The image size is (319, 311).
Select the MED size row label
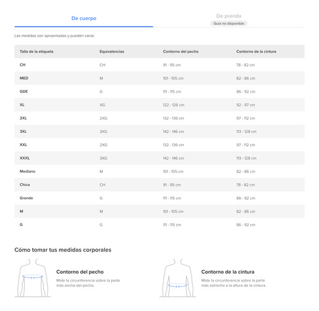[x=24, y=78]
